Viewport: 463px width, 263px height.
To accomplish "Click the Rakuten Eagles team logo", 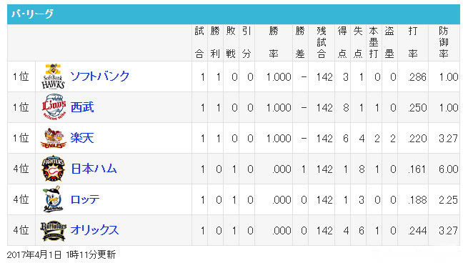I will point(54,138).
